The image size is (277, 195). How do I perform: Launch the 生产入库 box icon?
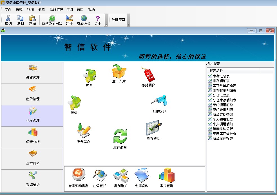click(119, 74)
